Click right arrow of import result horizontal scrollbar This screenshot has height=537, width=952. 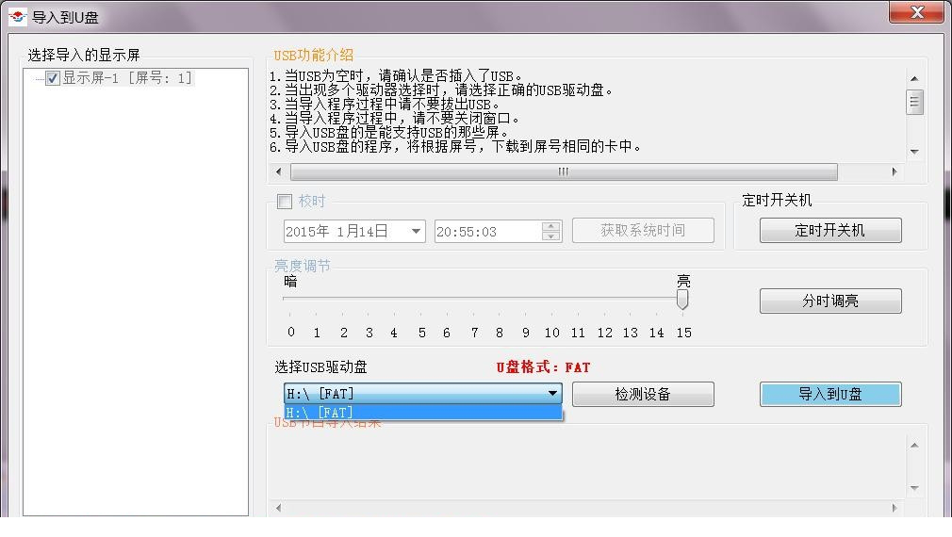895,508
